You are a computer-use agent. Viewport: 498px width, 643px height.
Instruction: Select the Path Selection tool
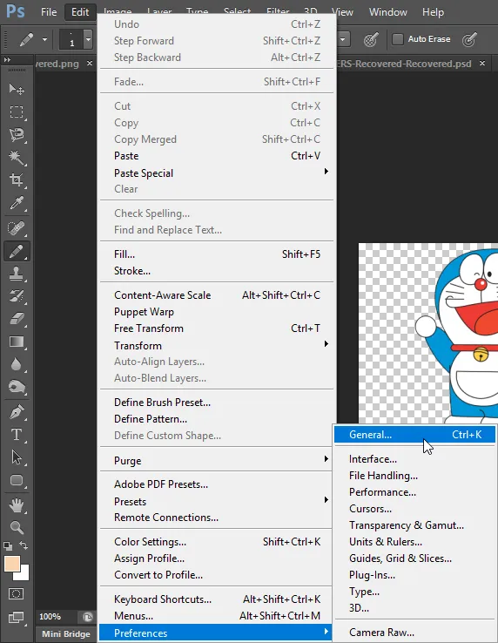click(17, 457)
